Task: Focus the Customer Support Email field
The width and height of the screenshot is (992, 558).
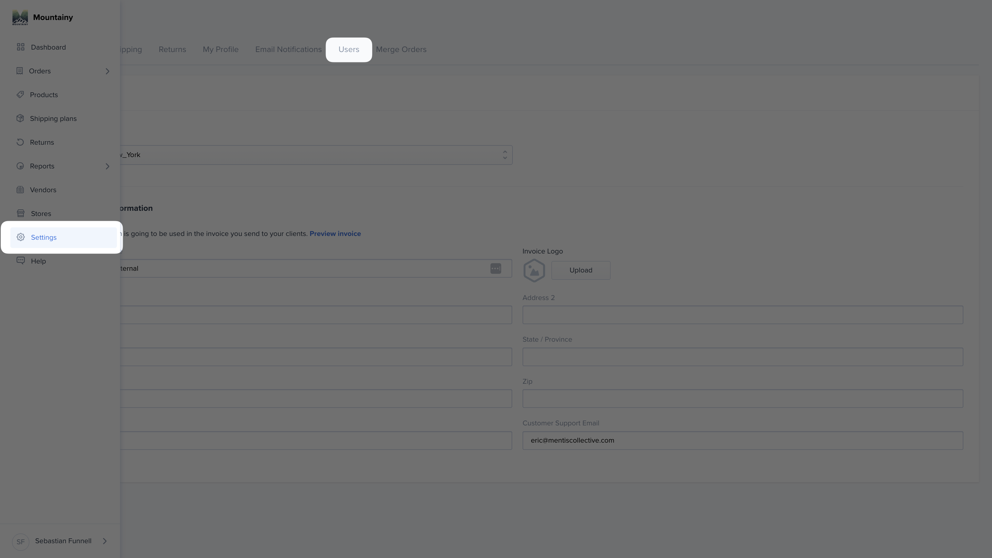Action: pyautogui.click(x=743, y=440)
